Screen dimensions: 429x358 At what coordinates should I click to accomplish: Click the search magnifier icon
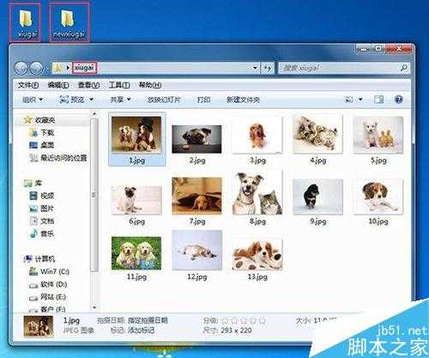pyautogui.click(x=404, y=68)
